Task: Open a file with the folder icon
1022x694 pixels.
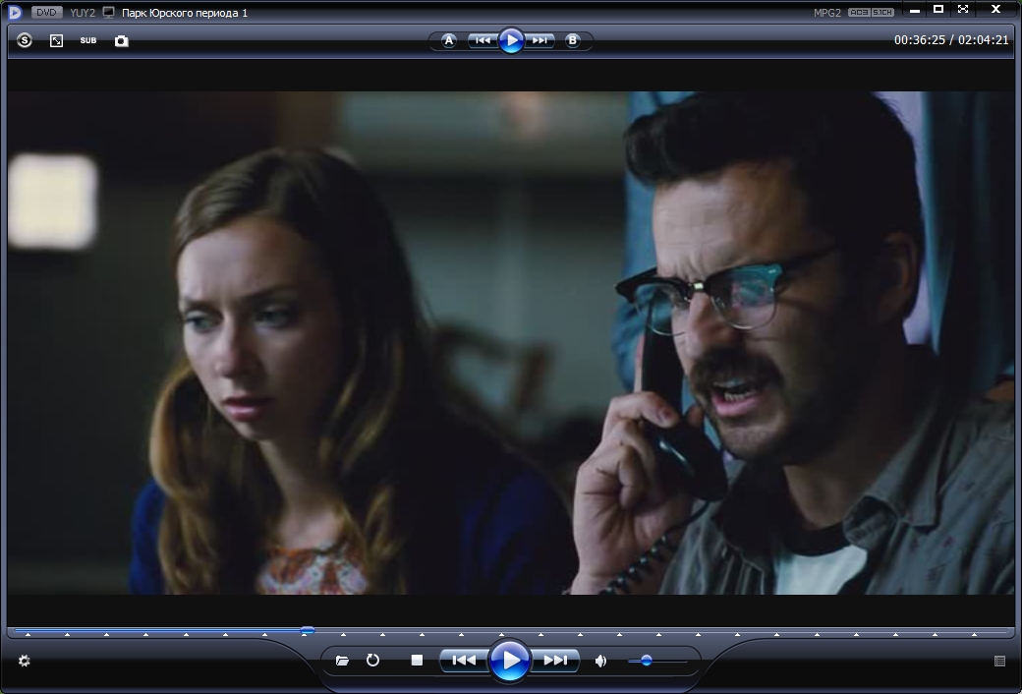Action: coord(342,661)
